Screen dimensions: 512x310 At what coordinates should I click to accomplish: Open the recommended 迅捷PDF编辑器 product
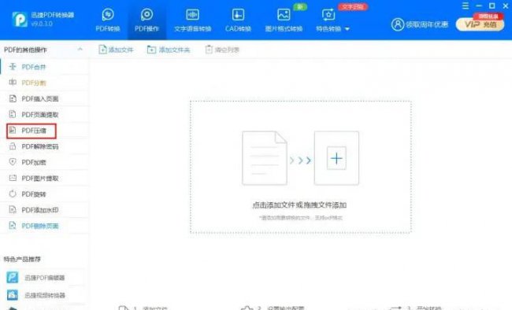click(36, 278)
